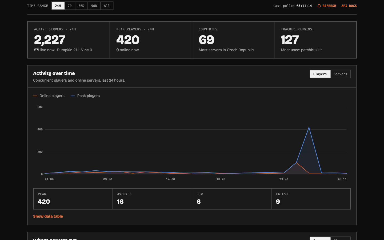The image size is (384, 240).
Task: Open the Tracked Plugins stat card
Action: tap(315, 40)
